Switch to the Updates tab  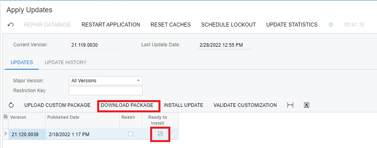(x=22, y=63)
